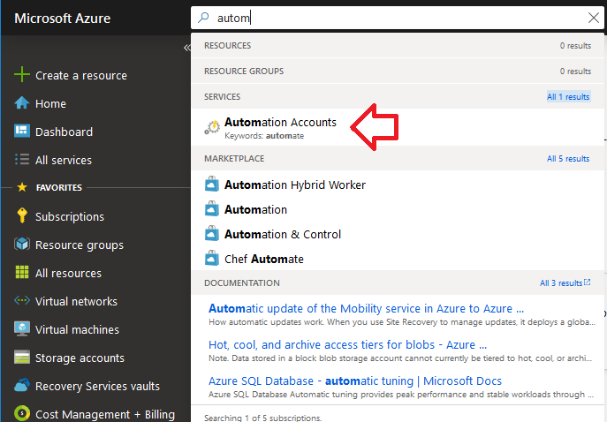Click the Storage accounts icon
This screenshot has height=422, width=607.
22,357
